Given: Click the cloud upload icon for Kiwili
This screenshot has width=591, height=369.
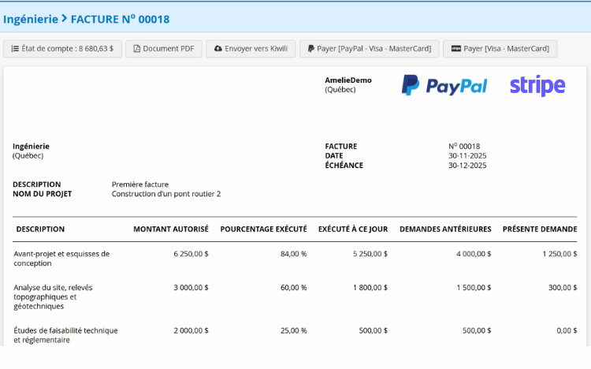Looking at the screenshot, I should [x=218, y=49].
